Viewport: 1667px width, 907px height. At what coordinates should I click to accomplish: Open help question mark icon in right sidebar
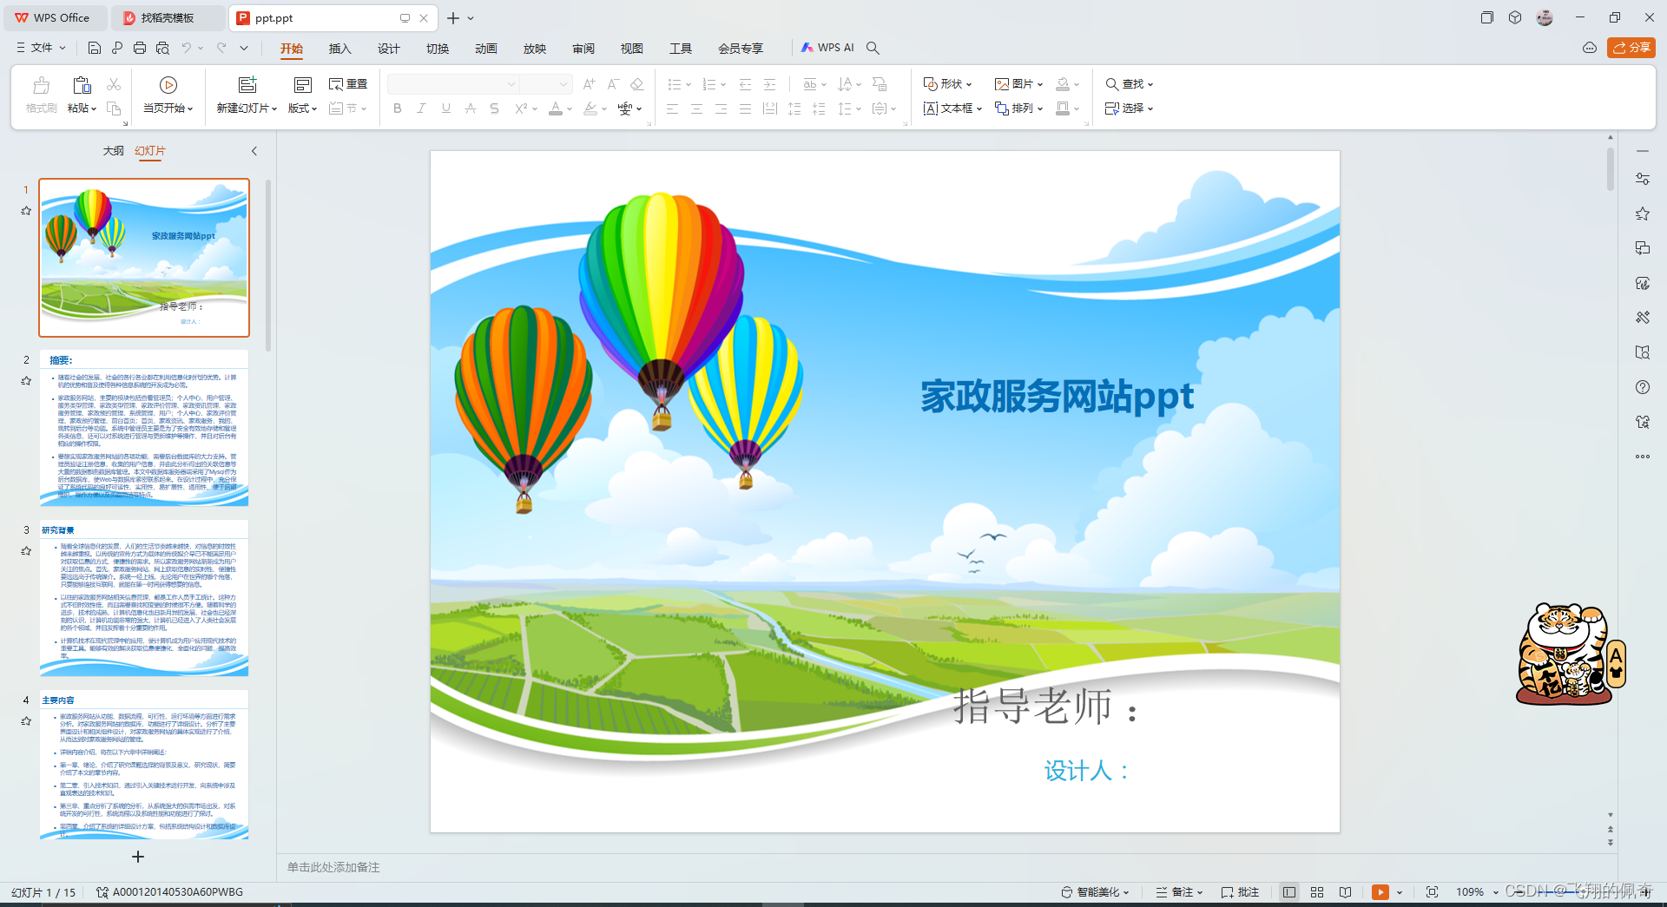(1643, 387)
